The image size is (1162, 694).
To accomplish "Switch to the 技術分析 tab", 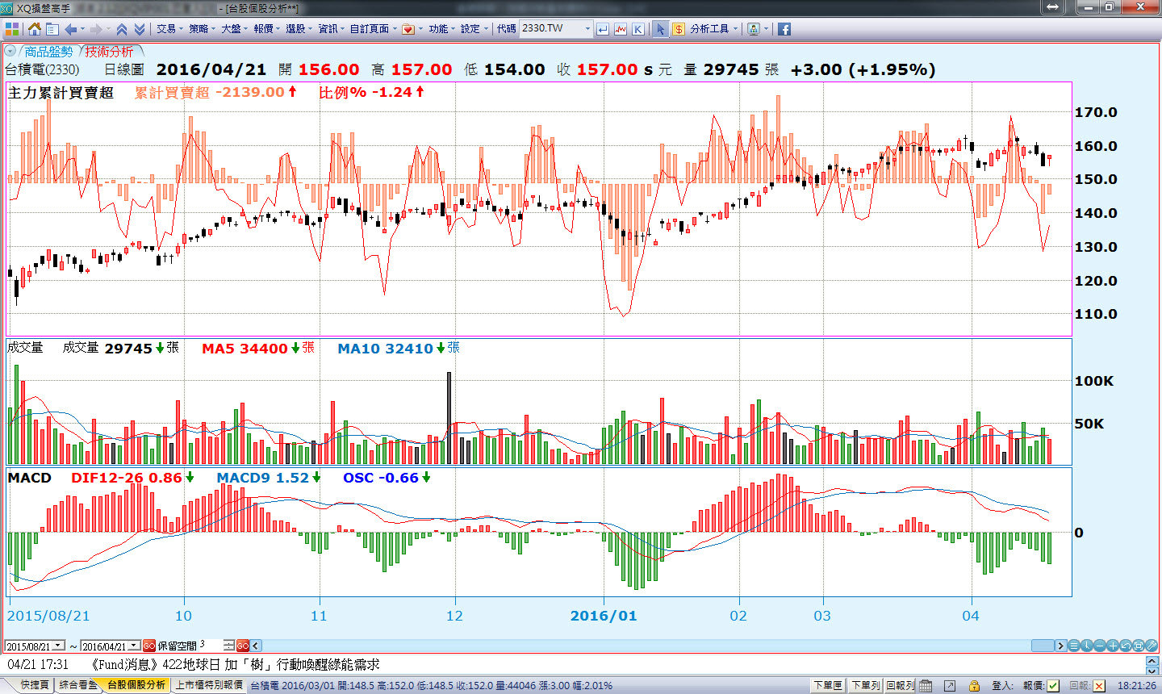I will pyautogui.click(x=110, y=52).
